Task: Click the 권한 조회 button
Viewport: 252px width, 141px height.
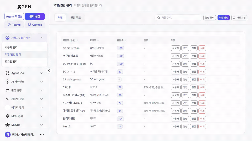Action: [x=209, y=17]
